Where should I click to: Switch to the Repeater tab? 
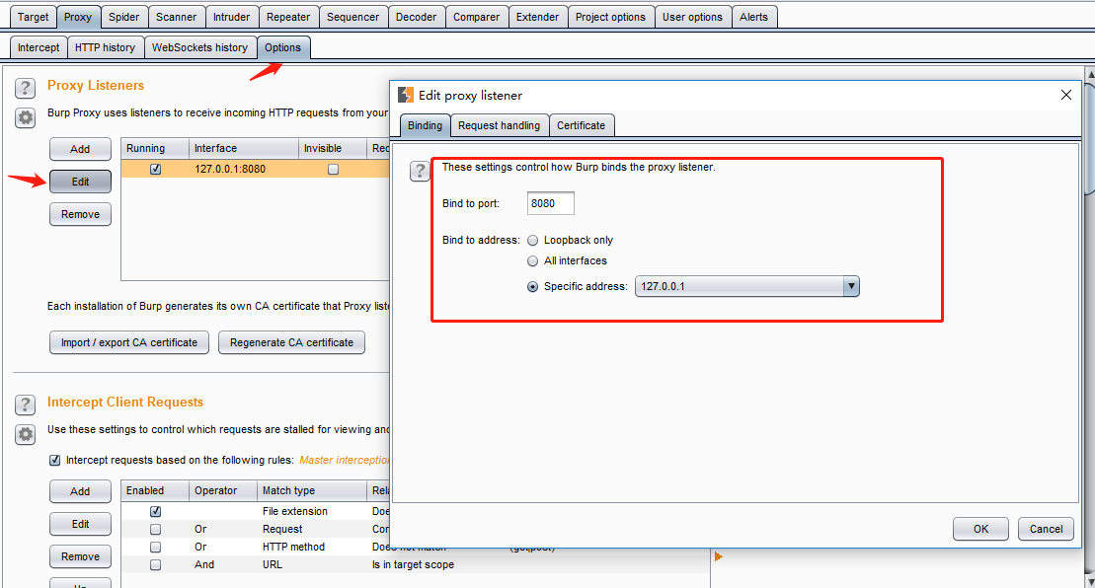pyautogui.click(x=288, y=17)
